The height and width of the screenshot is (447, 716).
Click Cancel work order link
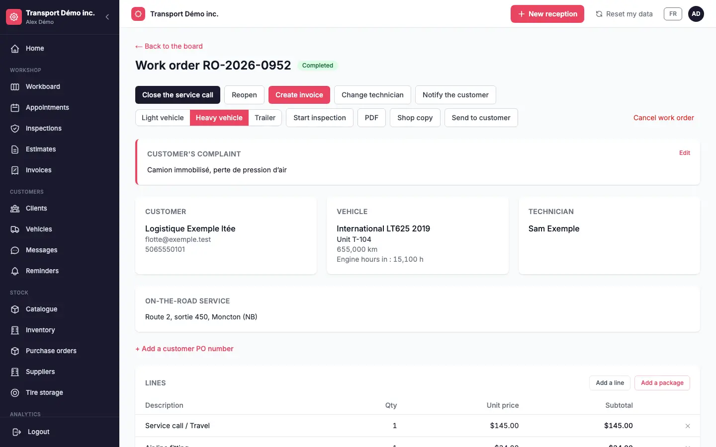pos(664,118)
